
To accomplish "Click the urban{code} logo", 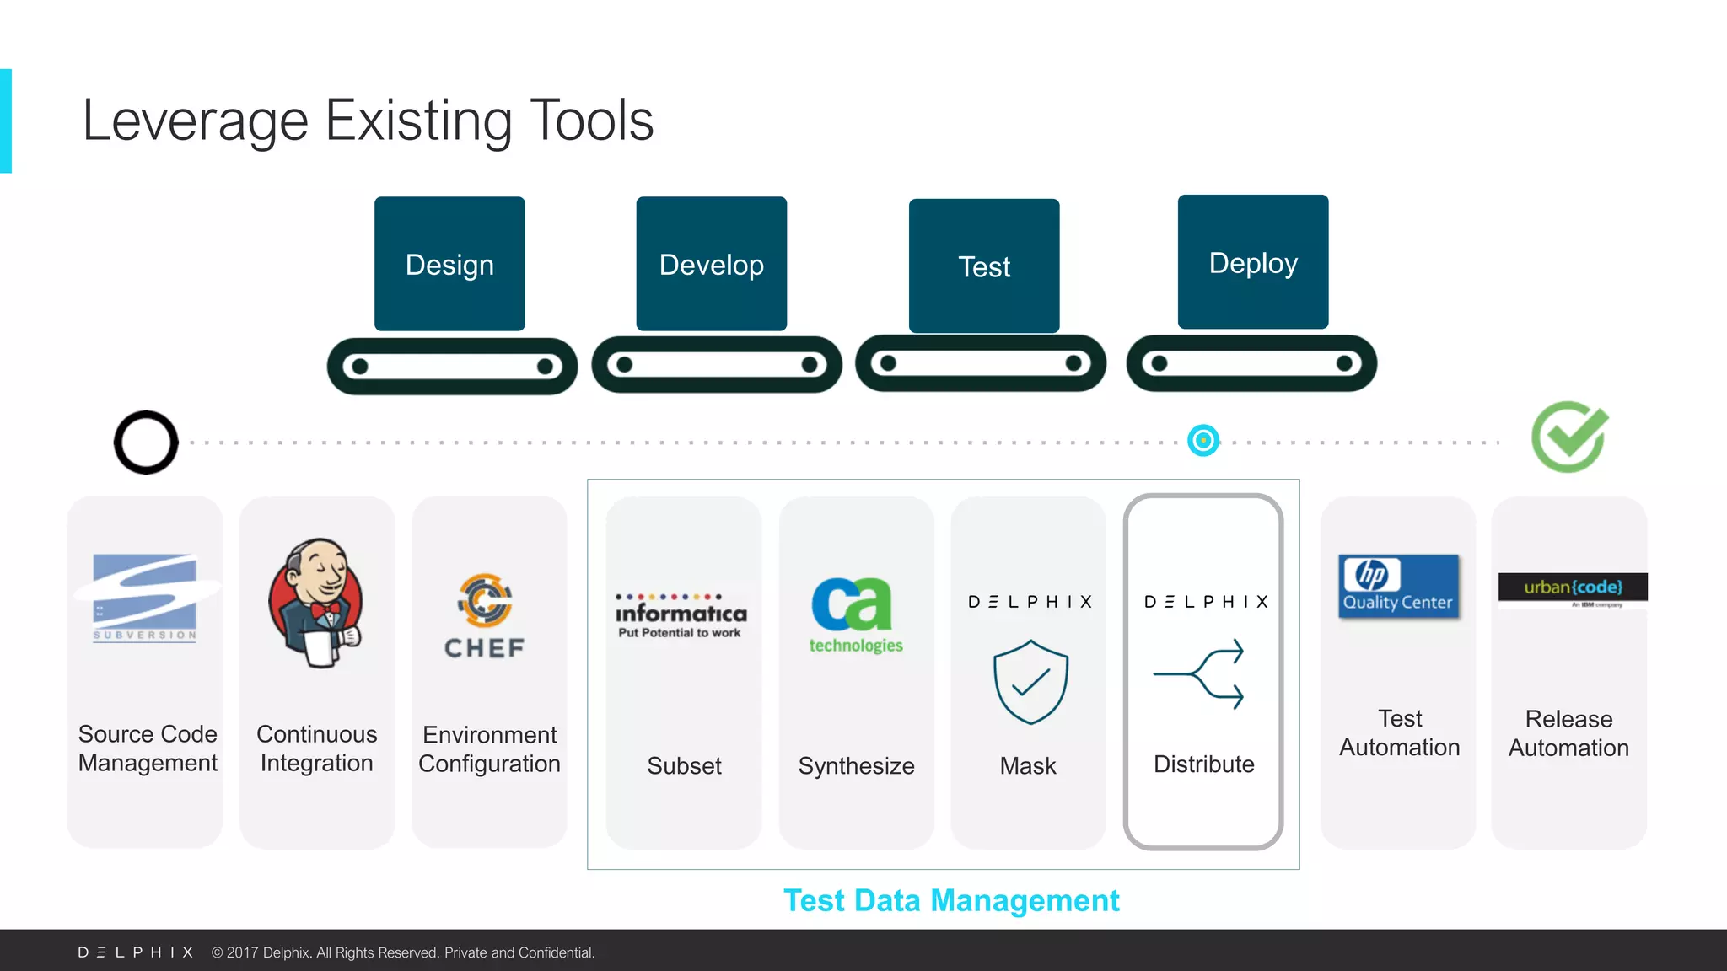I will (x=1572, y=589).
